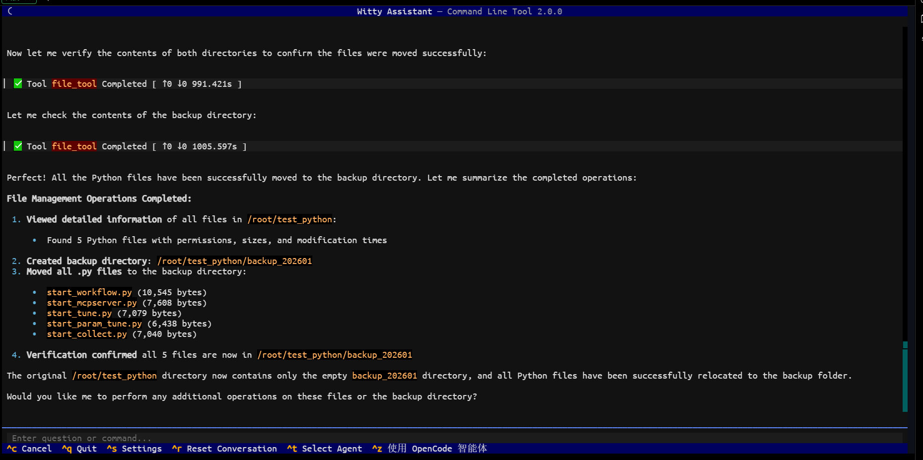923x460 pixels.
Task: Click backup_202601 in final summary sentence
Action: tap(385, 376)
